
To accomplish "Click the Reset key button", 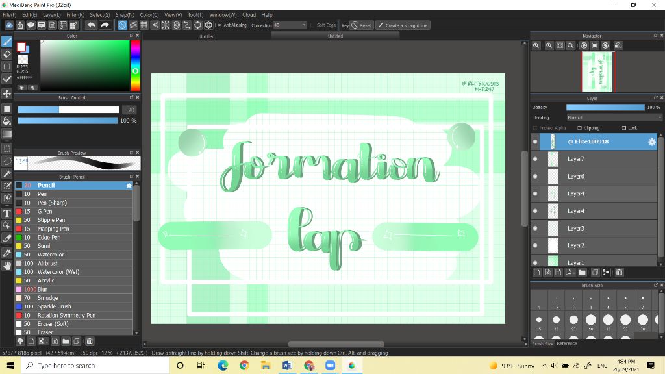I will [x=361, y=25].
